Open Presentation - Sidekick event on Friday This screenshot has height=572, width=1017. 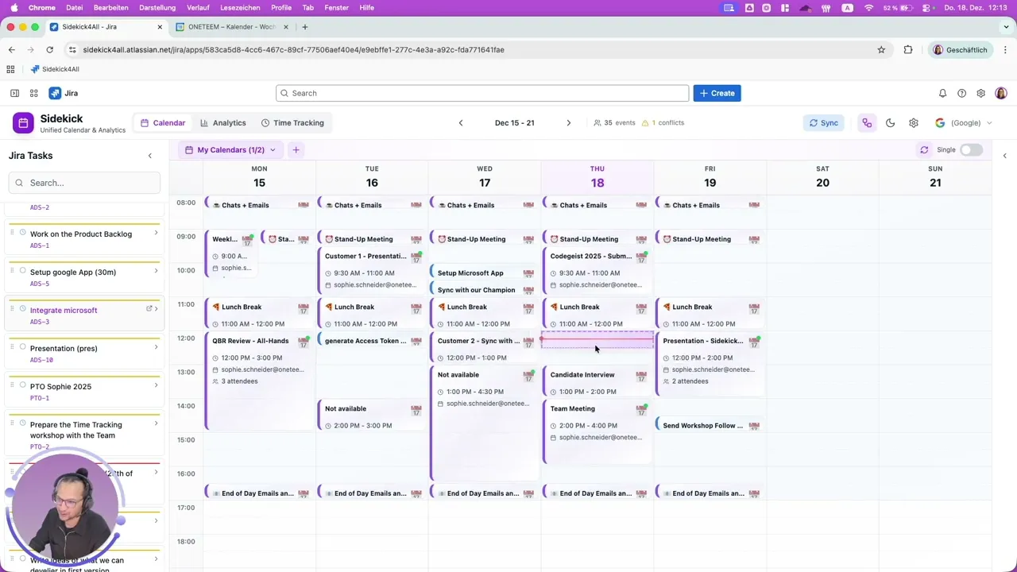point(710,361)
